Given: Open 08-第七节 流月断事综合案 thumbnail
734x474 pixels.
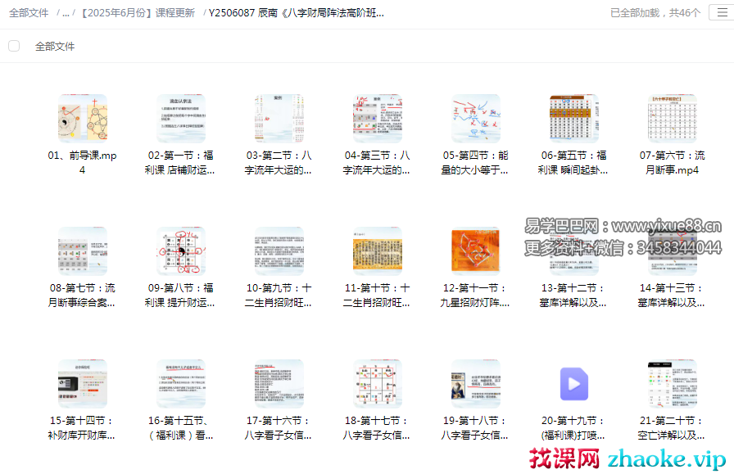Looking at the screenshot, I should (x=82, y=251).
